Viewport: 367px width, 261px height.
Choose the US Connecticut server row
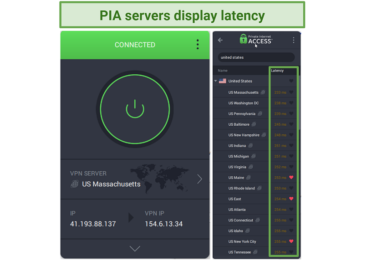click(255, 220)
